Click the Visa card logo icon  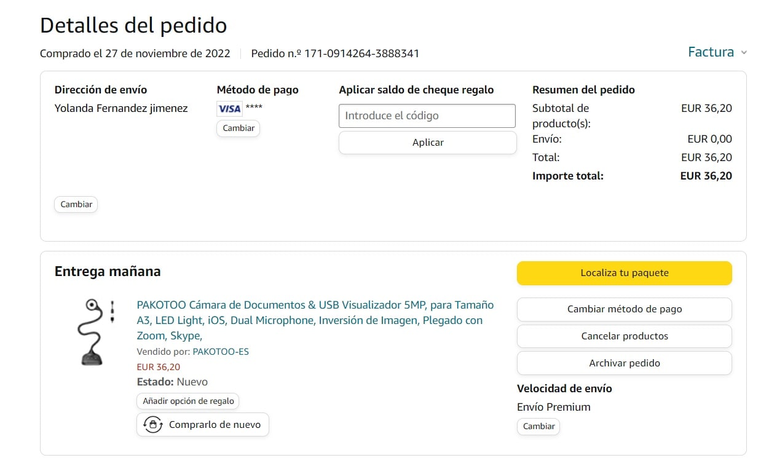(x=229, y=109)
